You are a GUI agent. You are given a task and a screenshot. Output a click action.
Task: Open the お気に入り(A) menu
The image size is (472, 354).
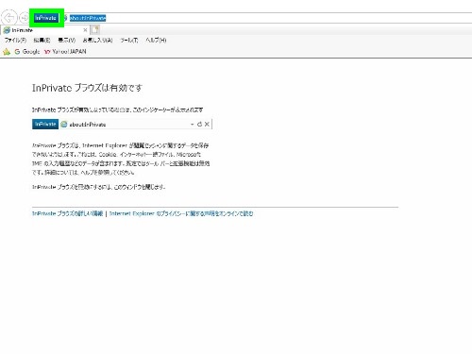[98, 40]
